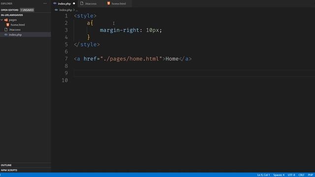Change line endings via CRLF
315x177 pixels.
[x=301, y=175]
